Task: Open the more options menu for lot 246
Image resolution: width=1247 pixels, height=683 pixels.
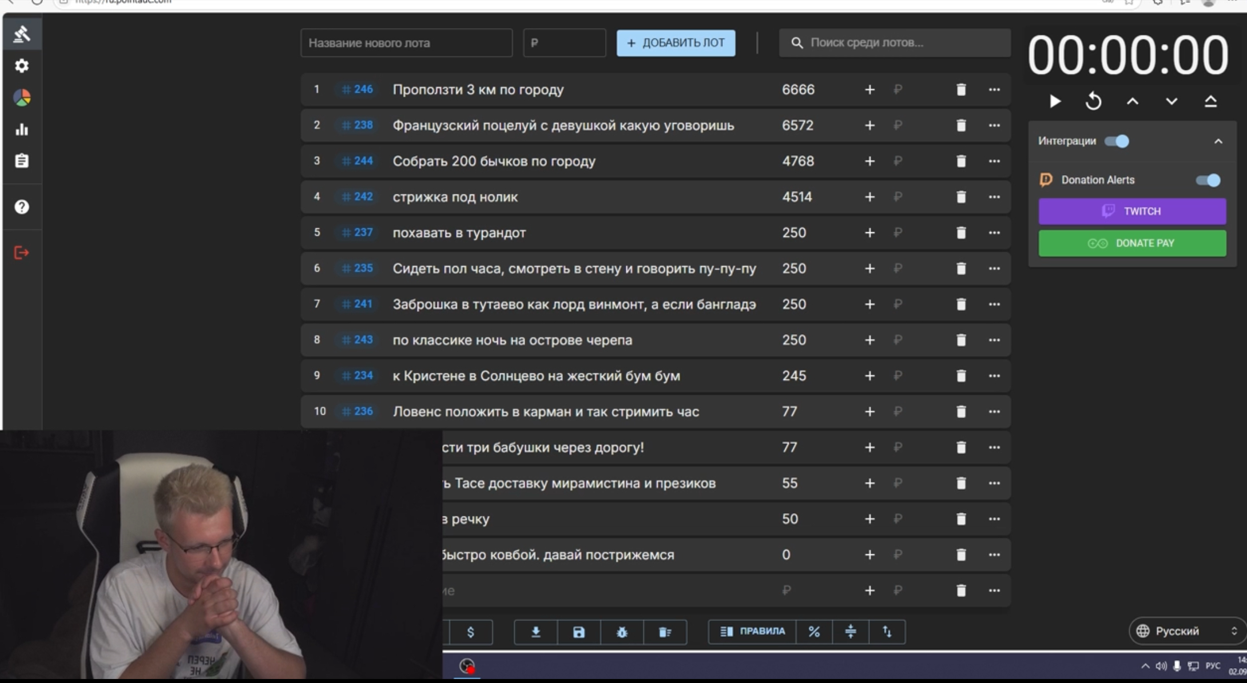Action: pos(994,90)
